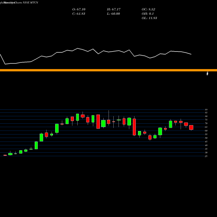Click the high value 'H: 67.17'

114,9
